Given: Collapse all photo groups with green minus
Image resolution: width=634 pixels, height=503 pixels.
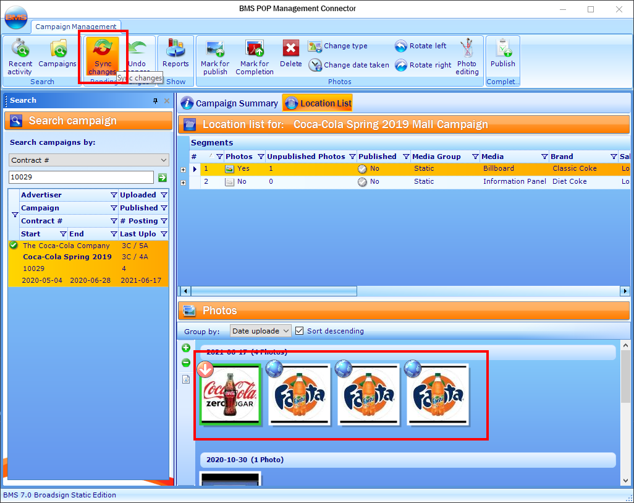Looking at the screenshot, I should (186, 363).
